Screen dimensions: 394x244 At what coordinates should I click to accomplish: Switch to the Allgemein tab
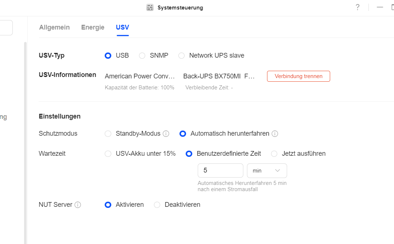click(54, 27)
